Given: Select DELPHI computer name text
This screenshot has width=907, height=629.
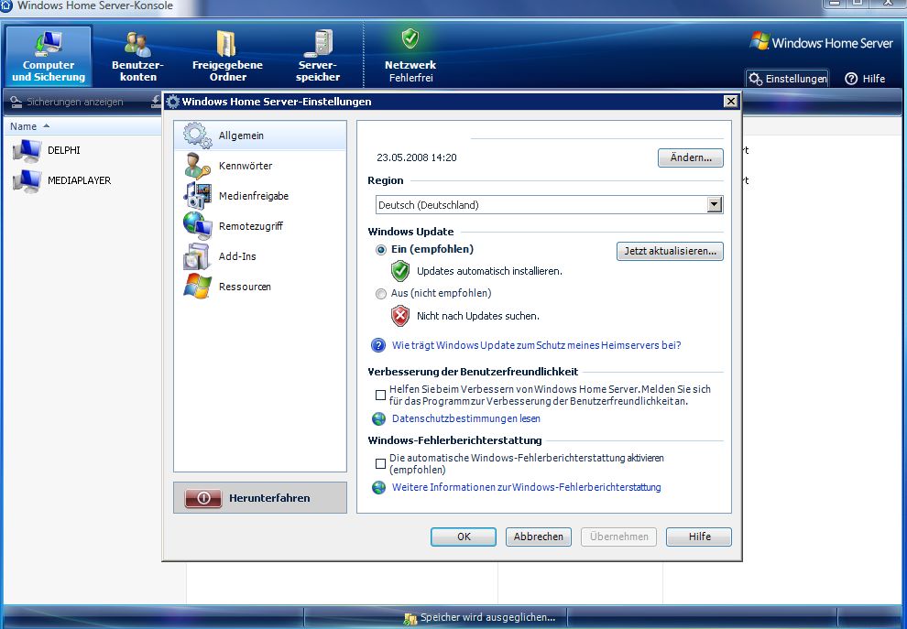Looking at the screenshot, I should point(63,150).
